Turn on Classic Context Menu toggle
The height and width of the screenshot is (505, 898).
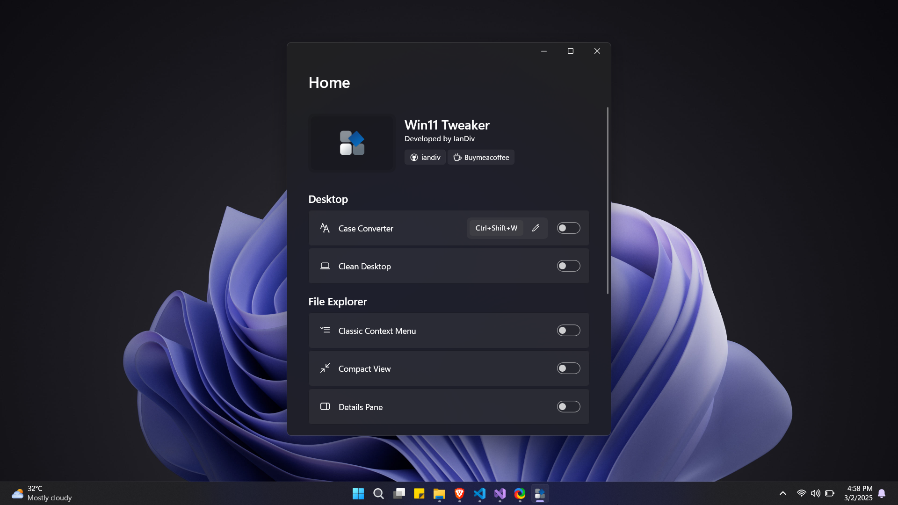(568, 331)
